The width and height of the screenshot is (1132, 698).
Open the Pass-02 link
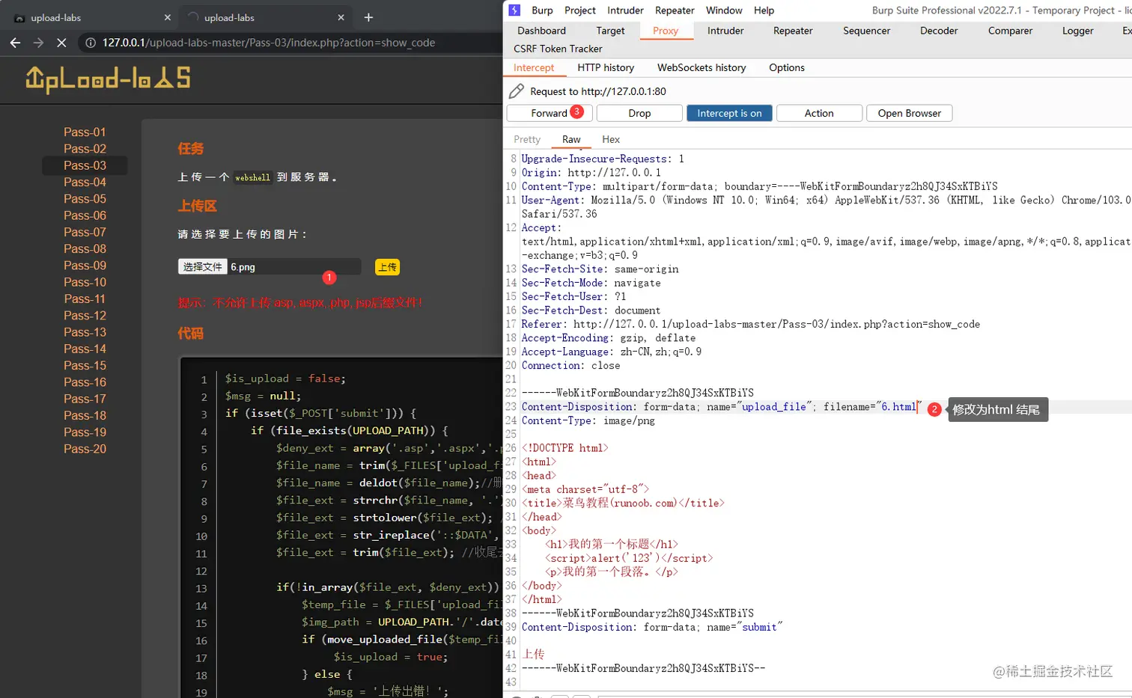tap(85, 148)
